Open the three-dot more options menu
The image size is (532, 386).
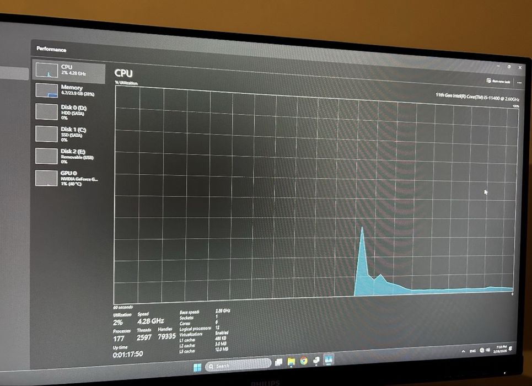tap(519, 83)
